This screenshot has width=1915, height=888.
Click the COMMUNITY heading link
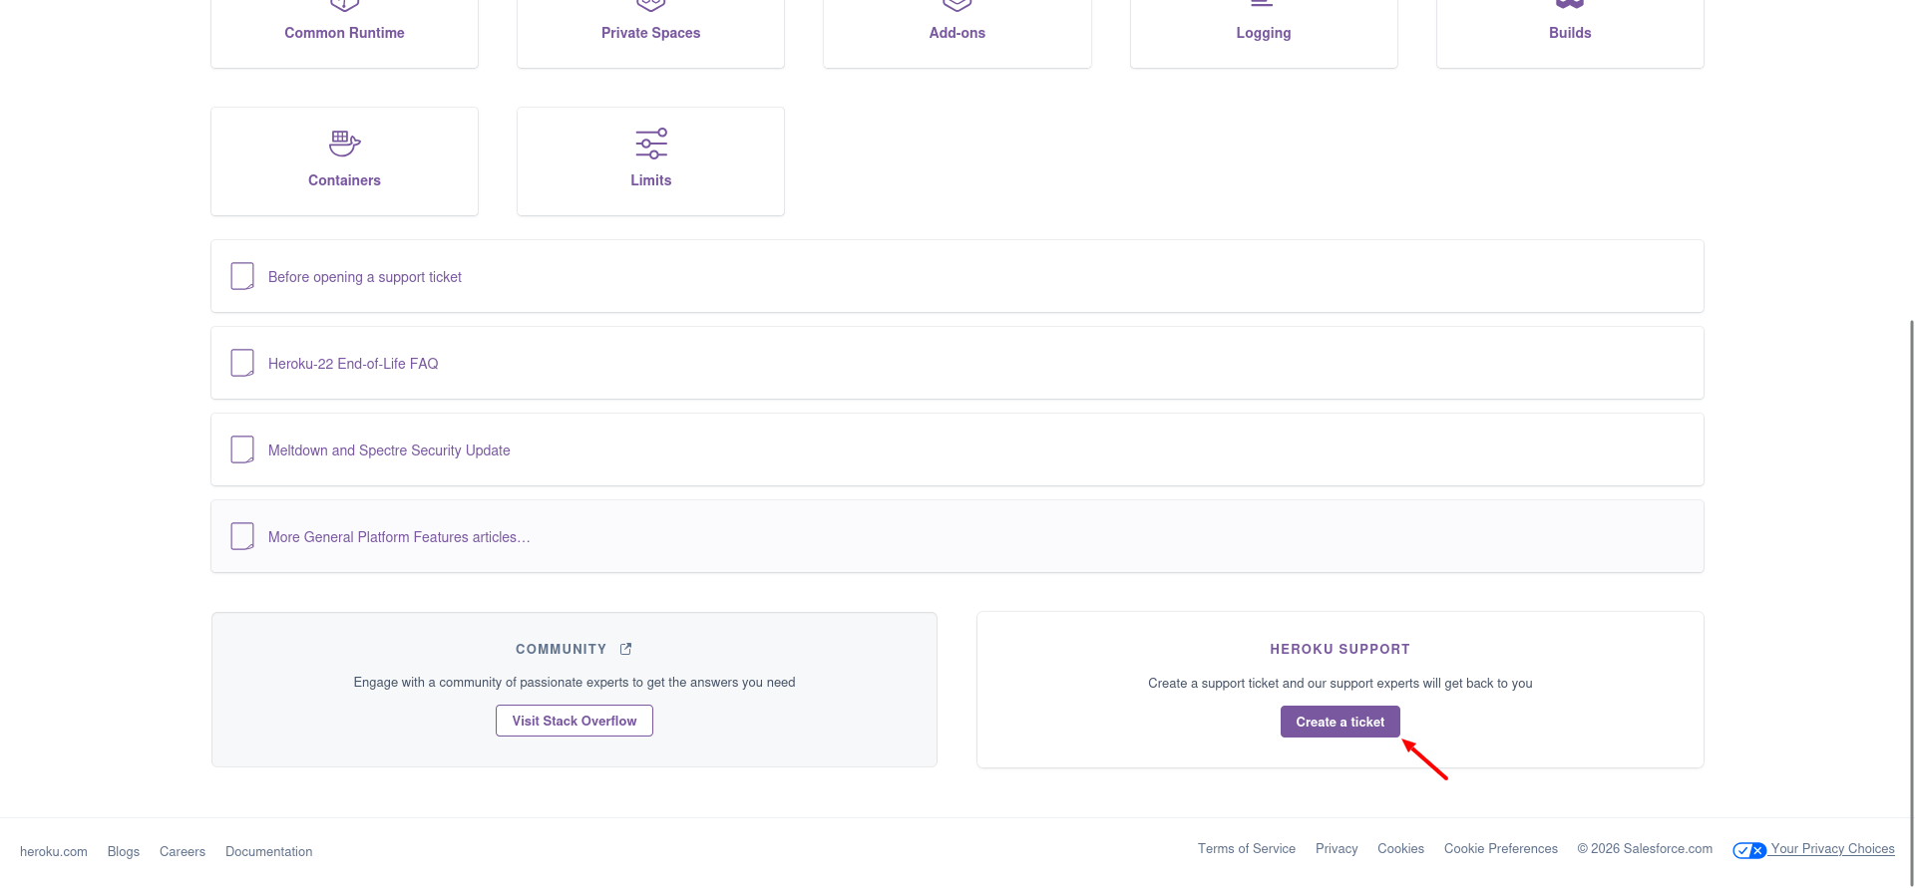[x=561, y=649]
